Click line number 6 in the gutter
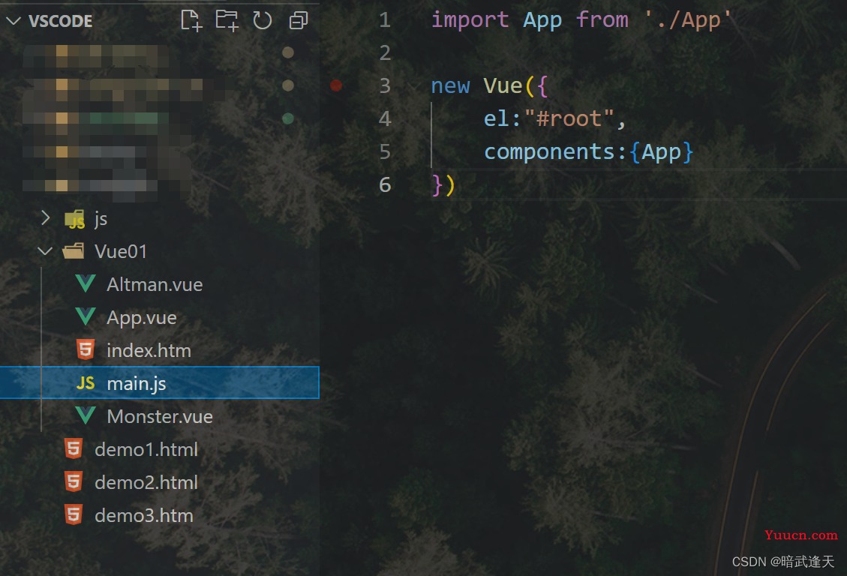 pyautogui.click(x=385, y=185)
